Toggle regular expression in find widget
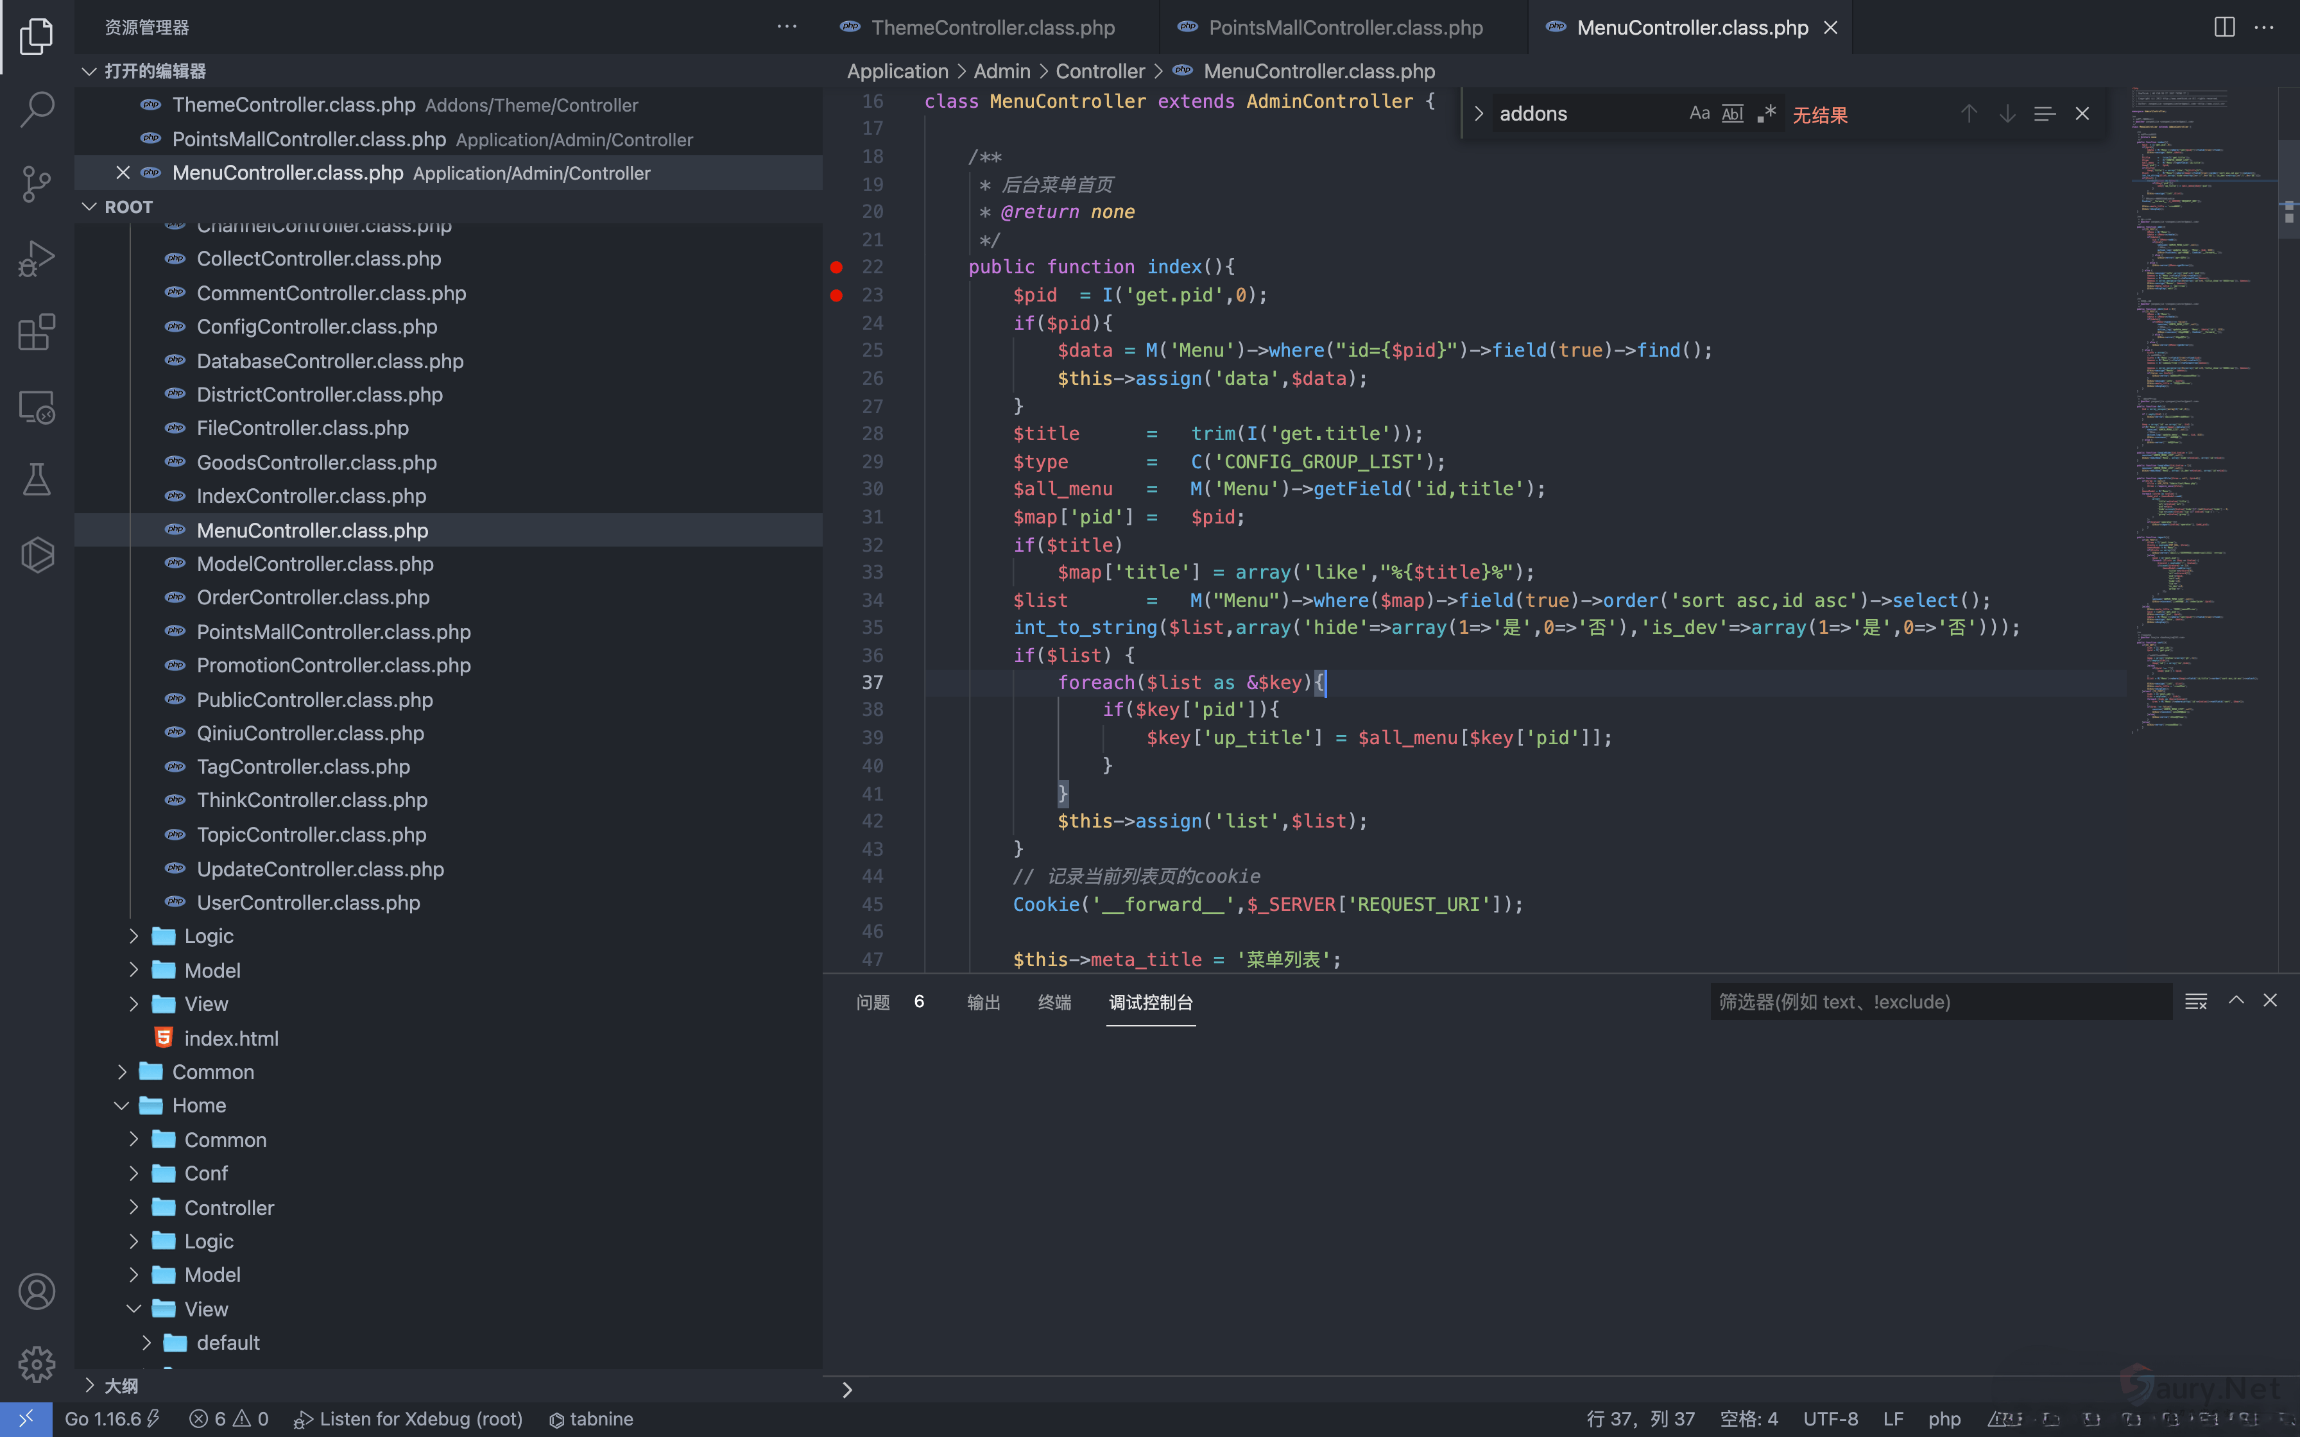The width and height of the screenshot is (2300, 1437). coord(1766,114)
